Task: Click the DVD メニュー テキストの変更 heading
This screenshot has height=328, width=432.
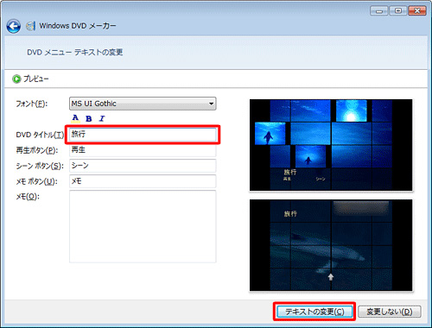Action: click(75, 53)
